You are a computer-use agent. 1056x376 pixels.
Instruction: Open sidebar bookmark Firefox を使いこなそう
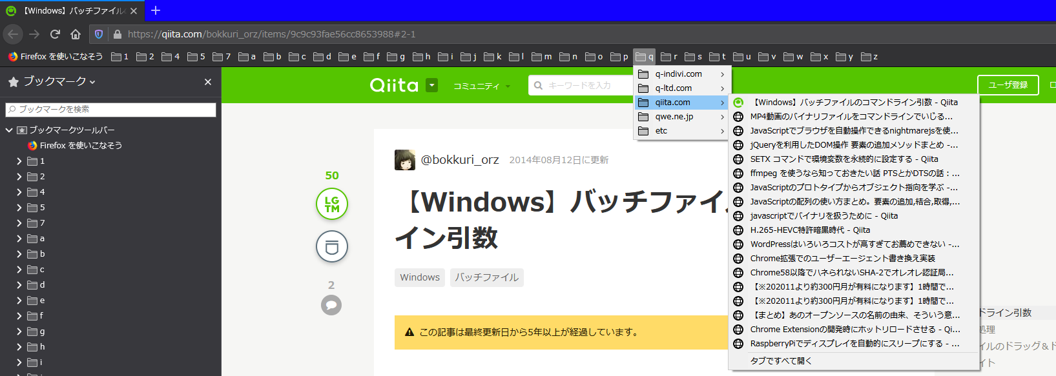click(75, 146)
